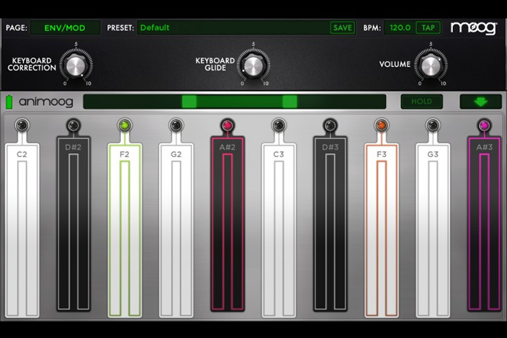Click the indicator light above D#3
The width and height of the screenshot is (507, 338).
(x=330, y=125)
